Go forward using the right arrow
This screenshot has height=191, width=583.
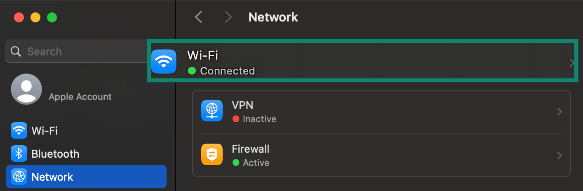(x=228, y=17)
